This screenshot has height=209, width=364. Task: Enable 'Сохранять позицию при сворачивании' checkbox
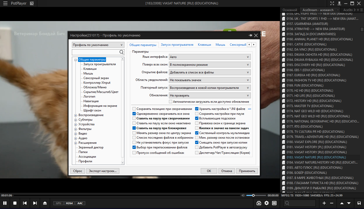coord(134,109)
